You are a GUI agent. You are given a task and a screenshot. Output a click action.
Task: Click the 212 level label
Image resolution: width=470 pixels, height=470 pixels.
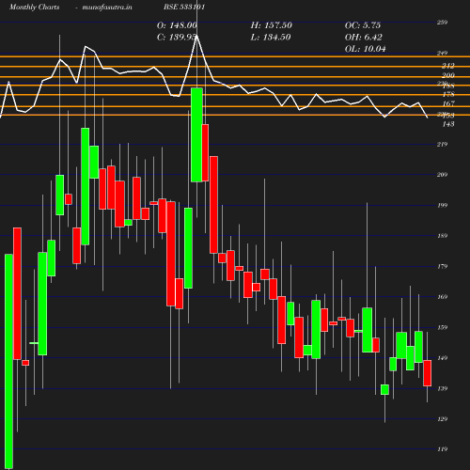(x=448, y=66)
